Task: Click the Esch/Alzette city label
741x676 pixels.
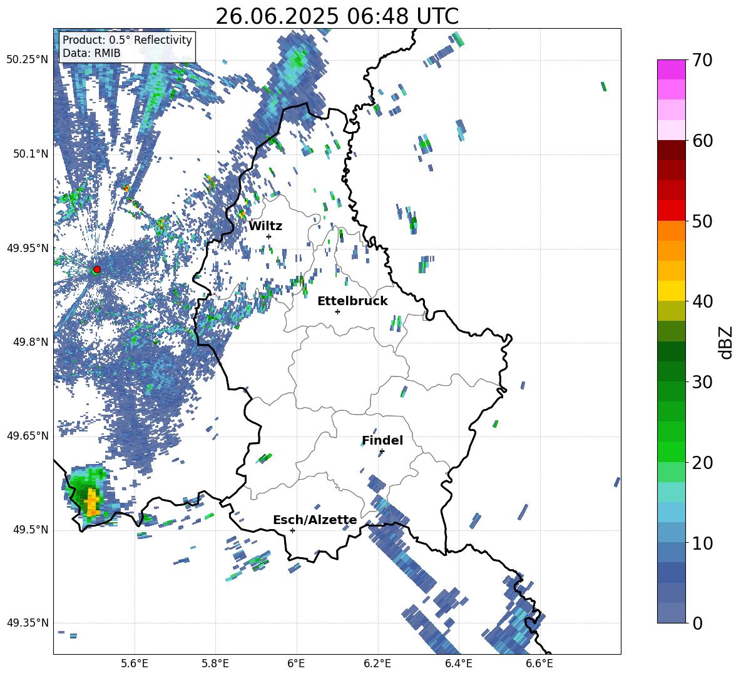Action: 315,520
